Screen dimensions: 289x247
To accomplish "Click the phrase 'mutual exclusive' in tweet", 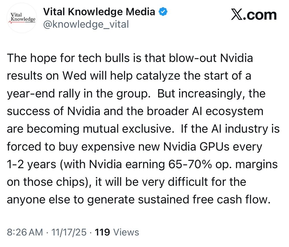I will (x=127, y=129).
